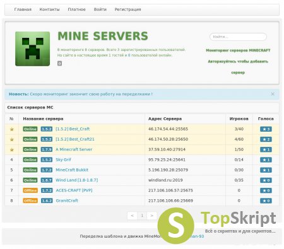Click address 37.59.10.40:27914
Screen dimensions: 284x249
tap(167, 149)
